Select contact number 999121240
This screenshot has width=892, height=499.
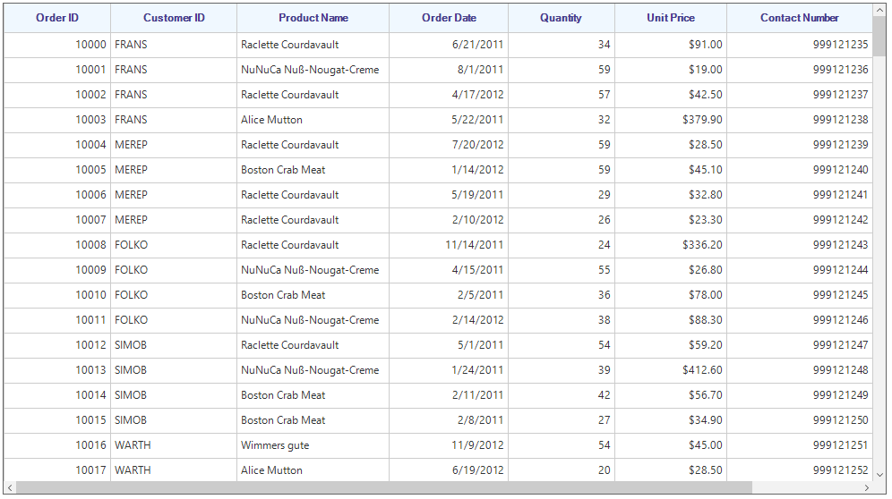coord(799,169)
